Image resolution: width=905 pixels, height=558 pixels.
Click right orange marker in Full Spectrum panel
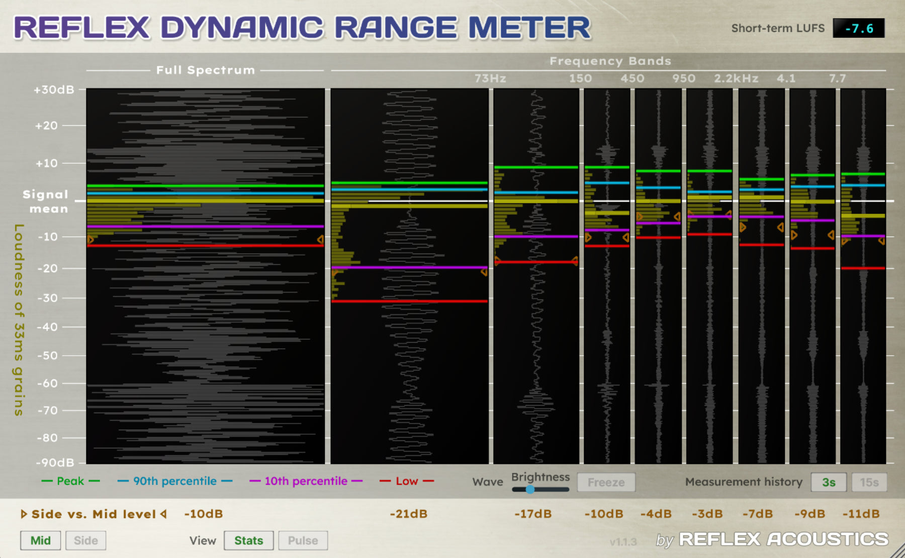pos(320,240)
